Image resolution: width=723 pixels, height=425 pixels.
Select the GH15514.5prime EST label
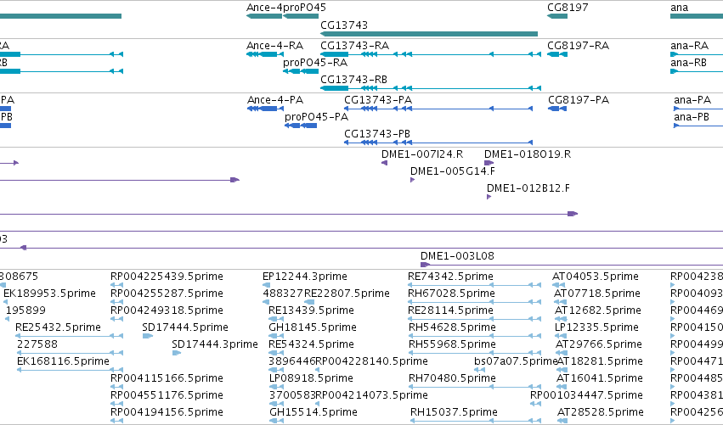(x=313, y=412)
